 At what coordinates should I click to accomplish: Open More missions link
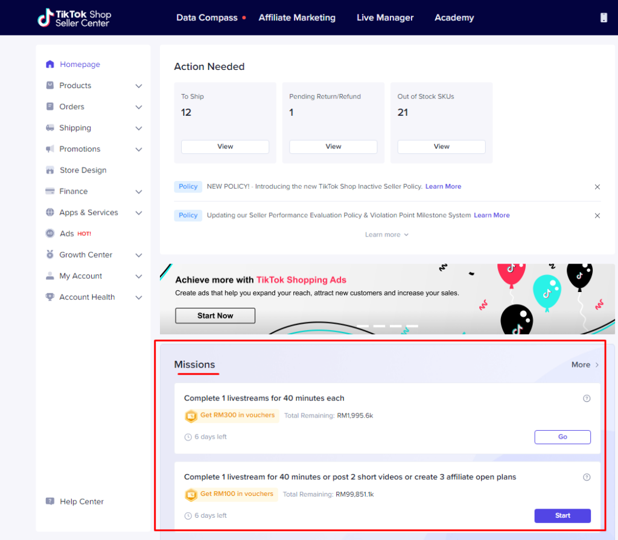tap(585, 365)
